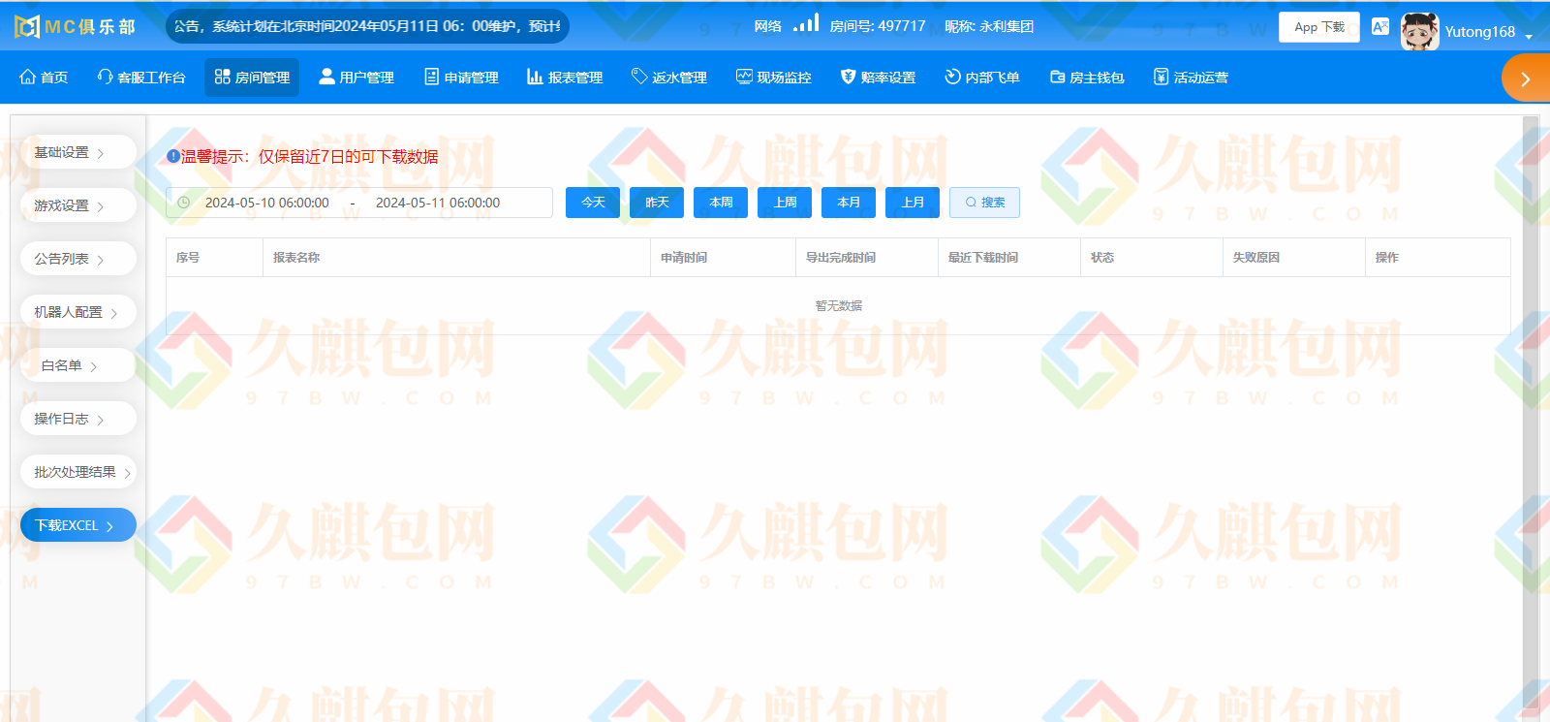Screen dimensions: 1550x722
Task: Expand 公告列表 sidebar item
Action: click(x=77, y=259)
